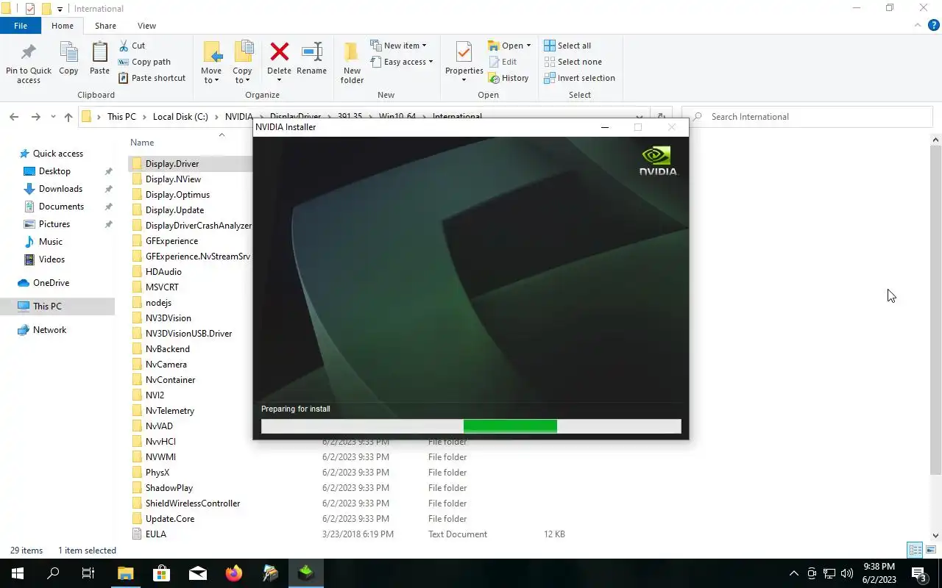Open the Easy access dropdown
Image resolution: width=942 pixels, height=588 pixels.
[402, 62]
